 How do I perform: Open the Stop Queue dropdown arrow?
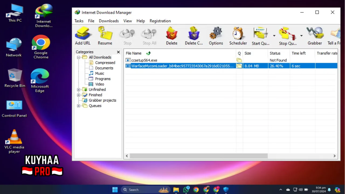[x=301, y=36]
